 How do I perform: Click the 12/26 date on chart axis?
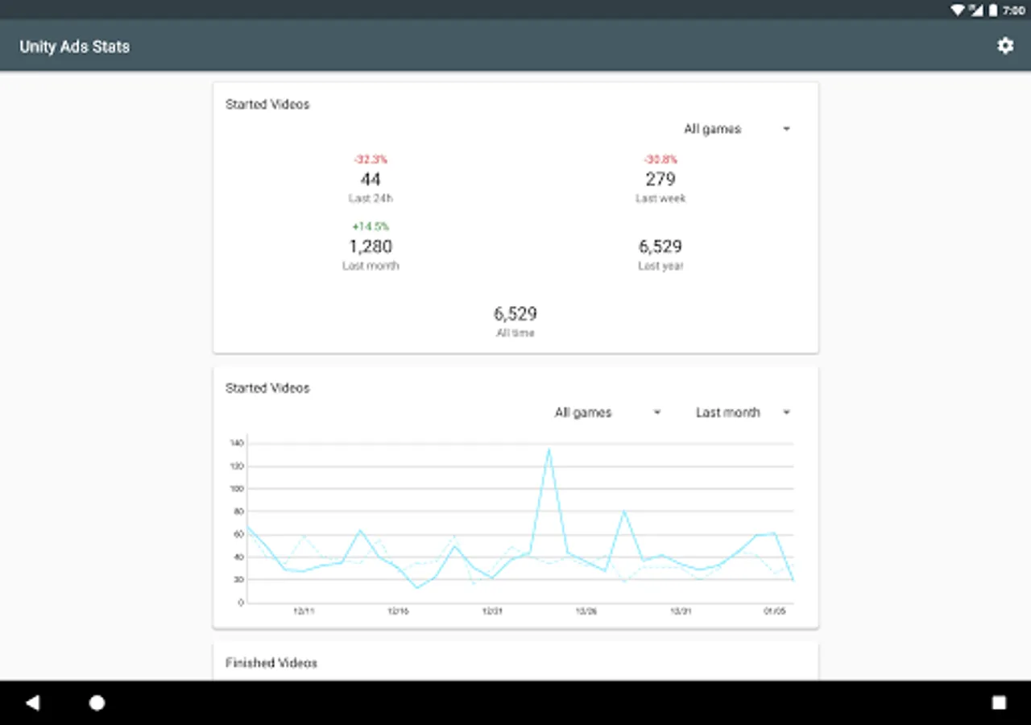pyautogui.click(x=586, y=611)
